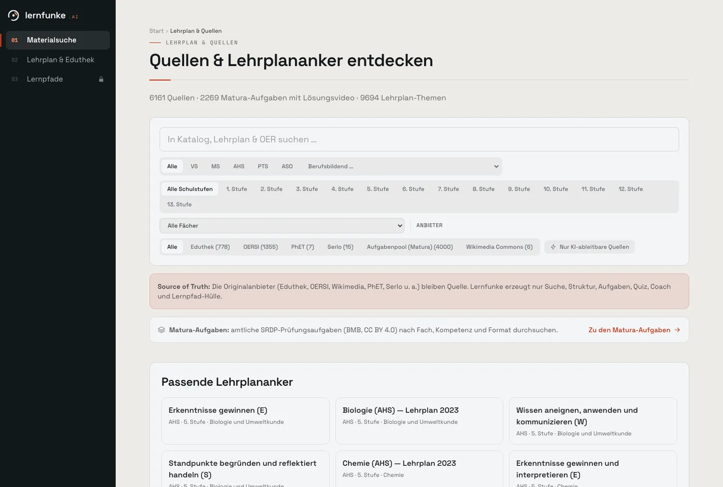Screen dimensions: 723x487
Task: Toggle Nur KI-ableitbare Quellen filter
Action: (x=589, y=247)
